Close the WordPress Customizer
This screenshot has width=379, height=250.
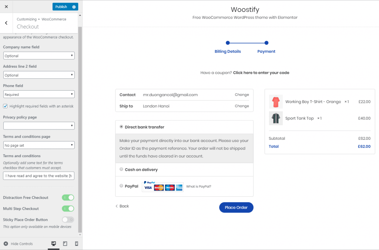[6, 7]
